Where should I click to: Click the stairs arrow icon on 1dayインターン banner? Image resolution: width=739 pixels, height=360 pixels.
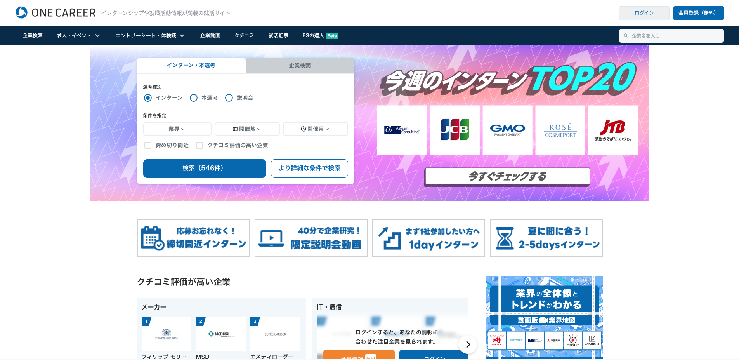pyautogui.click(x=390, y=238)
